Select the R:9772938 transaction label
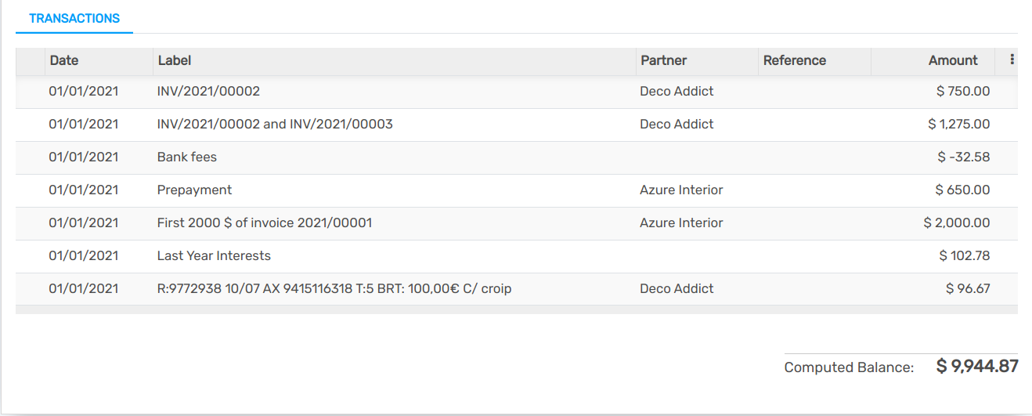Image resolution: width=1032 pixels, height=416 pixels. (334, 288)
